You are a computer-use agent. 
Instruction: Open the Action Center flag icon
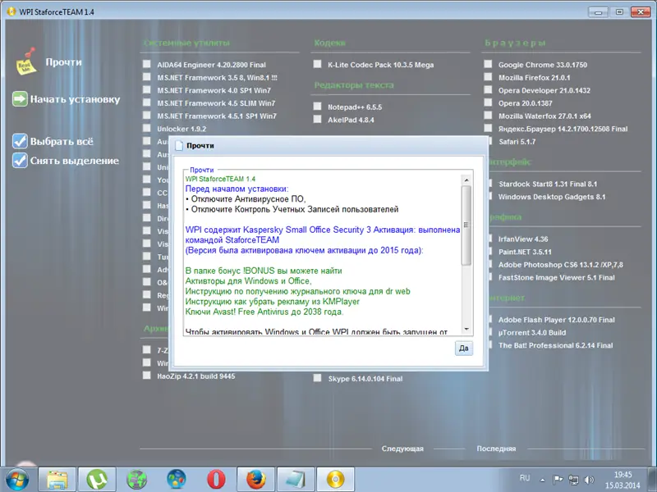[558, 480]
